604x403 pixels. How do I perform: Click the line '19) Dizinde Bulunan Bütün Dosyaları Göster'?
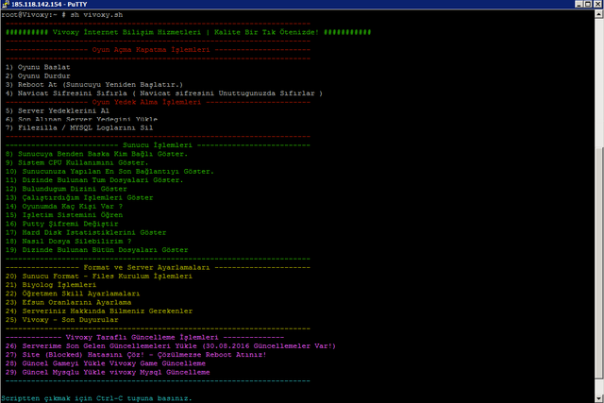pos(96,250)
